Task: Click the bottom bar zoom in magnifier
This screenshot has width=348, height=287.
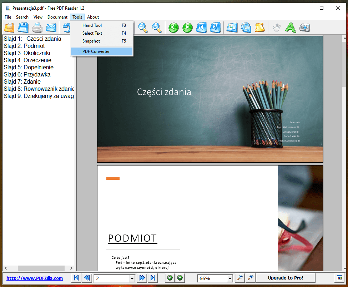Action: pyautogui.click(x=251, y=278)
